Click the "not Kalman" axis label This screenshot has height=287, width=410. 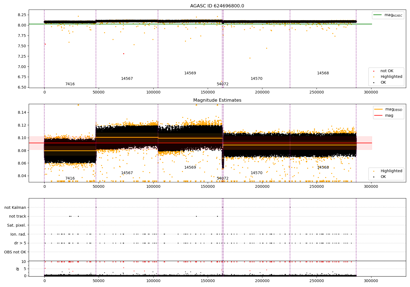tap(15, 207)
